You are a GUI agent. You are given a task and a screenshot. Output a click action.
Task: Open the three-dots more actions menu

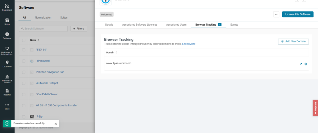276,14
